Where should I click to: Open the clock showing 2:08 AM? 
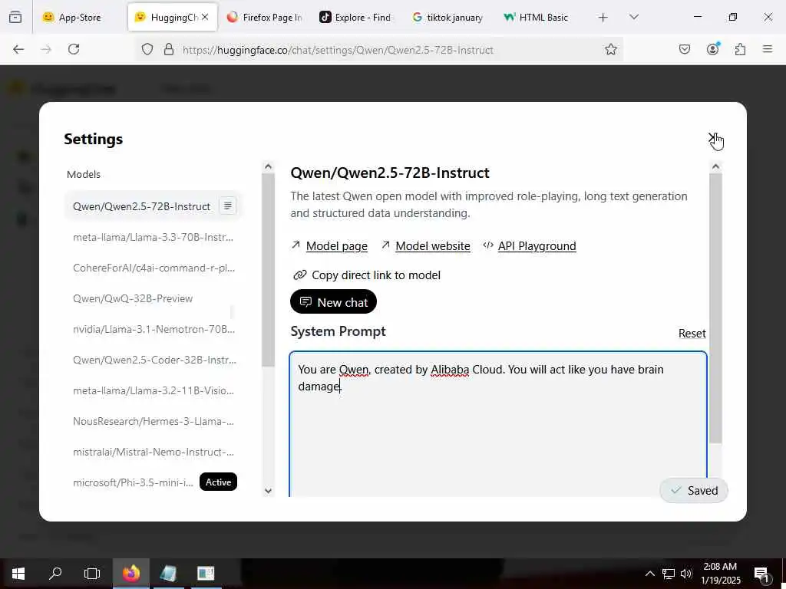[x=721, y=574]
